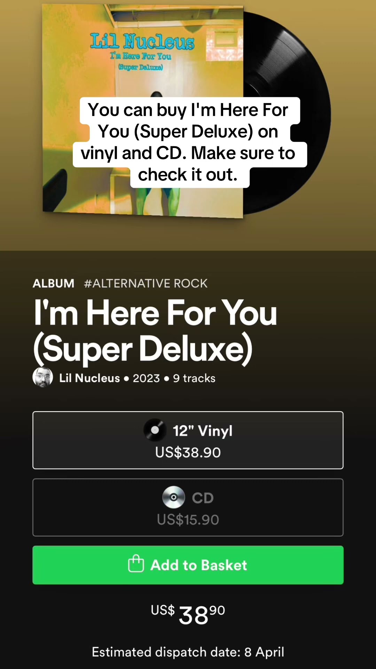
Task: Click the Estimated dispatch date text
Action: tap(188, 652)
